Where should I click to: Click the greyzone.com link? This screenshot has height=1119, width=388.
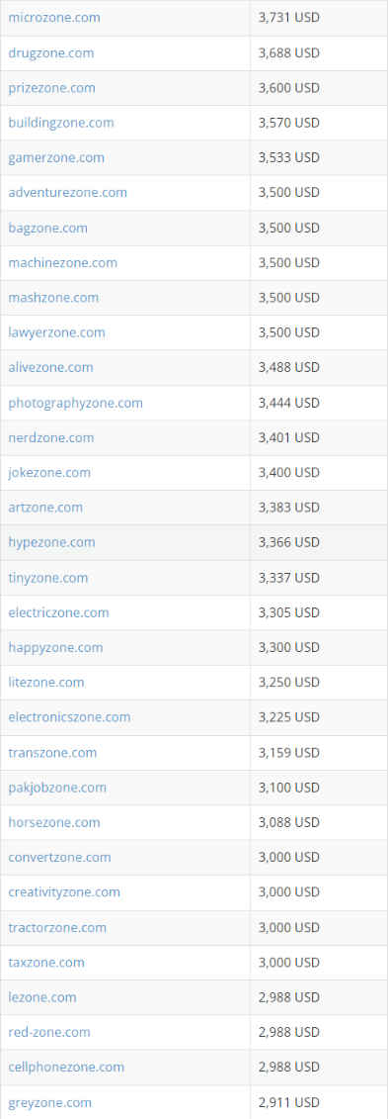click(49, 1102)
